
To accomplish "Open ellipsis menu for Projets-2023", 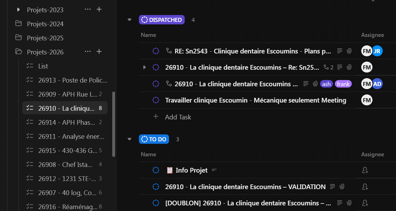I will point(88,9).
